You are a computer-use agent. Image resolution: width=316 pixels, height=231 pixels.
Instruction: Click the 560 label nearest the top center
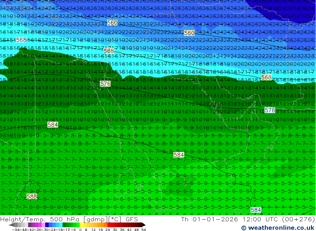point(112,23)
